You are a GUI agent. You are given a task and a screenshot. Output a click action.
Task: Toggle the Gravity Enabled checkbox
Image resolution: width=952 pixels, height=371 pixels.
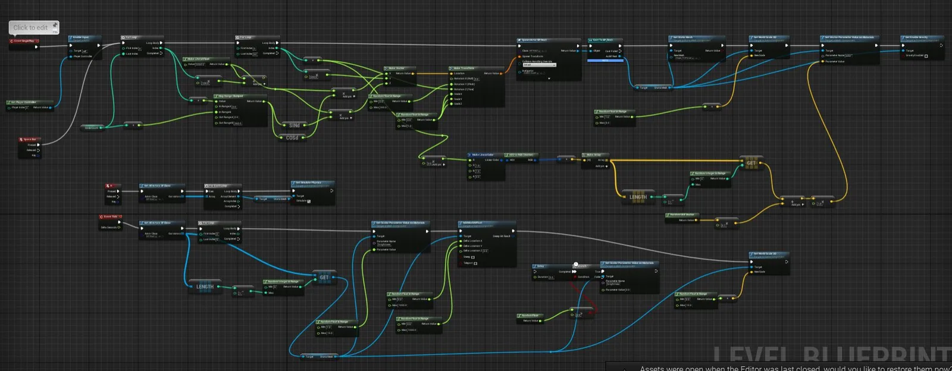coord(926,56)
